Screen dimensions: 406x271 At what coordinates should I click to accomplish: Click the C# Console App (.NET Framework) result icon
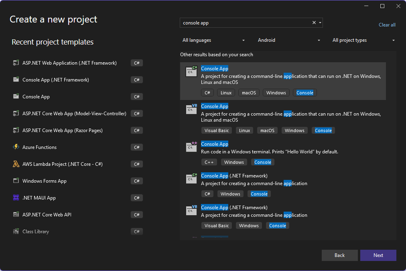(191, 178)
